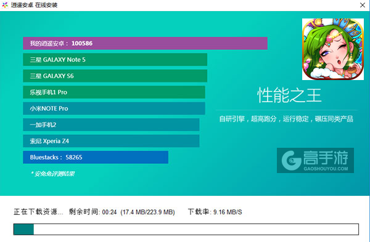
Task: Click the 性能之王 heading
Action: coord(289,95)
